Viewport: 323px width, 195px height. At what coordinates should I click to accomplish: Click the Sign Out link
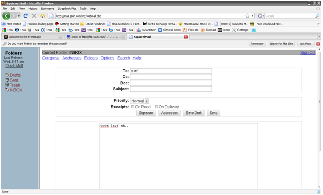pyautogui.click(x=308, y=53)
